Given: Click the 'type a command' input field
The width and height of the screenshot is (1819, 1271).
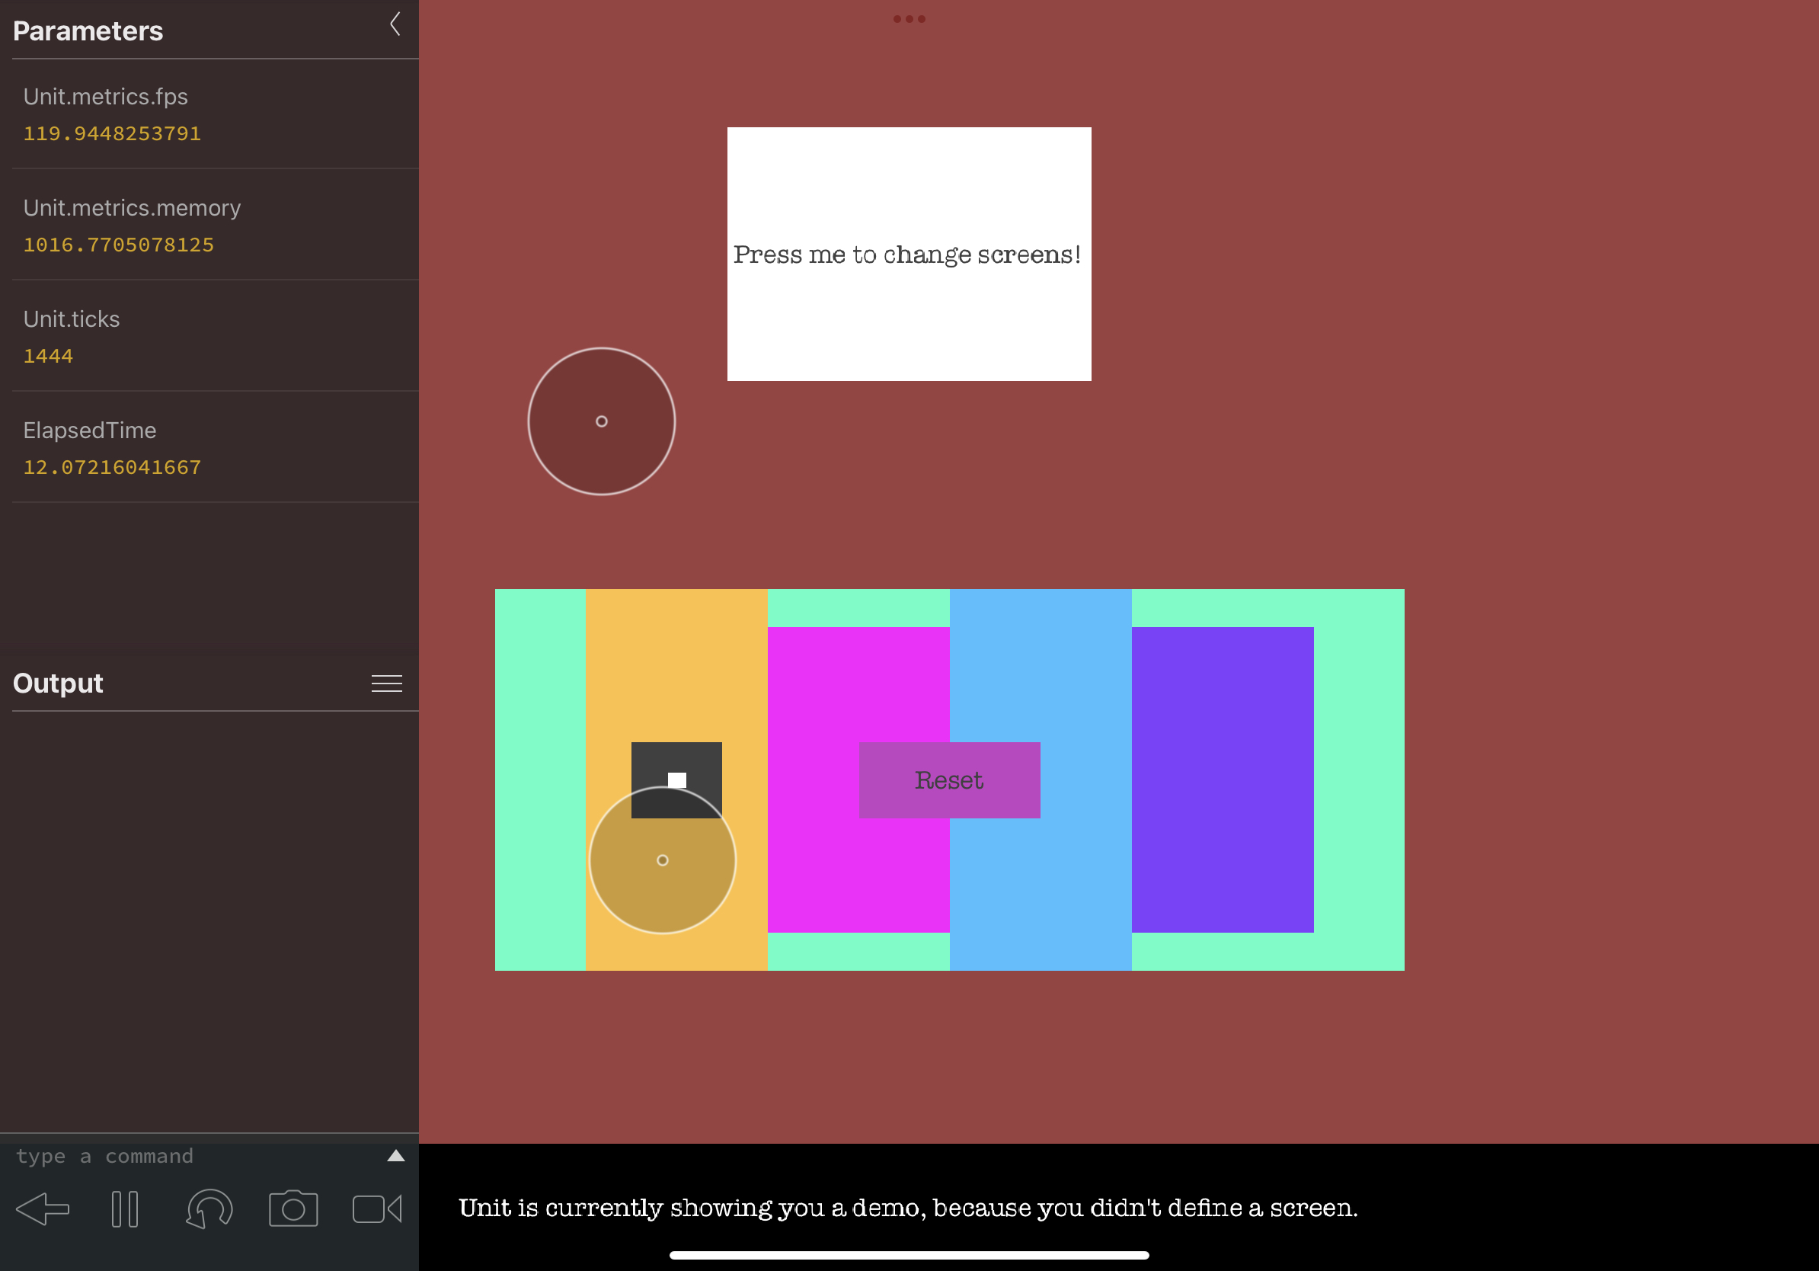Looking at the screenshot, I should tap(105, 1155).
